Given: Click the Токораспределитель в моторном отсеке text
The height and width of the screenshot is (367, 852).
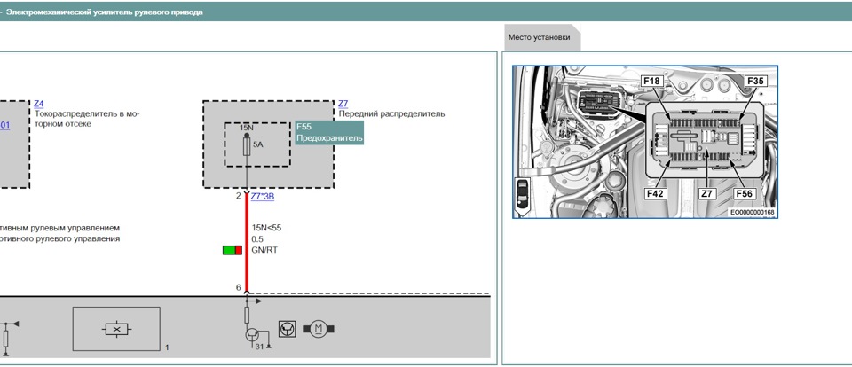Looking at the screenshot, I should 87,119.
